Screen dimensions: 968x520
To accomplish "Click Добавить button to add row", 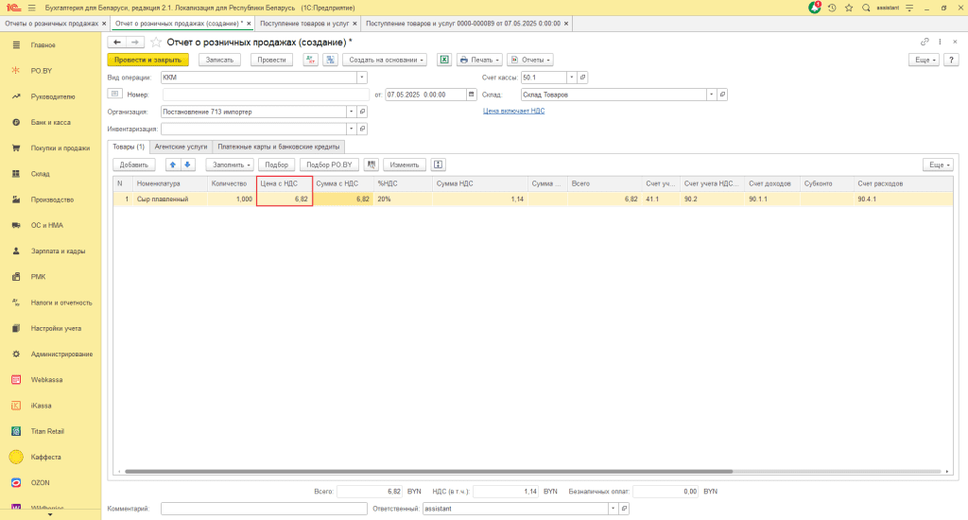I will click(134, 165).
